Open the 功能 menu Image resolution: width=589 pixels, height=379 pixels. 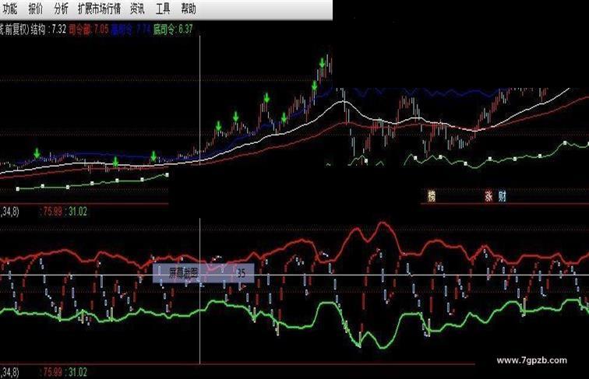click(x=9, y=9)
